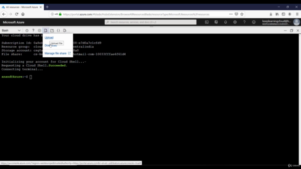This screenshot has width=301, height=169.
Task: Click Microsoft Azure home title
Action: [x=14, y=22]
